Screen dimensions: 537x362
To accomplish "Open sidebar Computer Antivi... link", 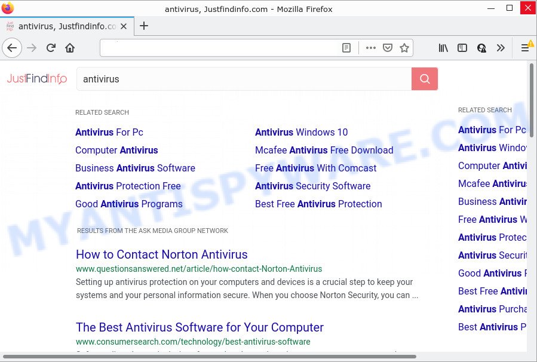I will pos(492,165).
